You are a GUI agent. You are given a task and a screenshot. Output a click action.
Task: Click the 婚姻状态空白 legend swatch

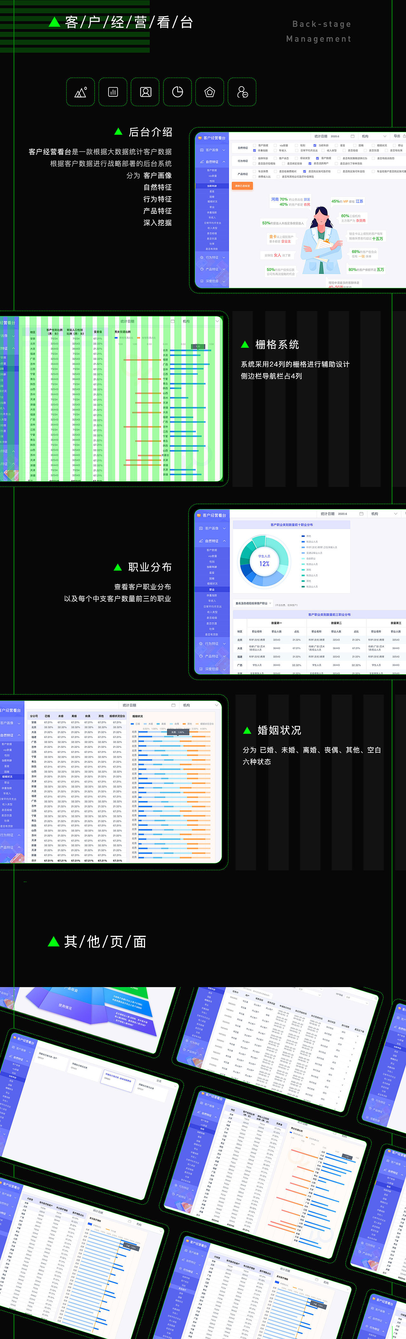coord(197,724)
